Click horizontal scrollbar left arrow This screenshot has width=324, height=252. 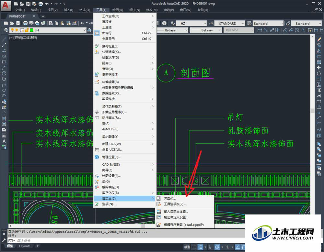pyautogui.click(x=11, y=226)
